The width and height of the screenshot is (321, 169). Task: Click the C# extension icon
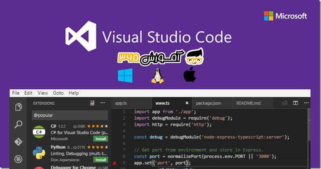tap(39, 132)
